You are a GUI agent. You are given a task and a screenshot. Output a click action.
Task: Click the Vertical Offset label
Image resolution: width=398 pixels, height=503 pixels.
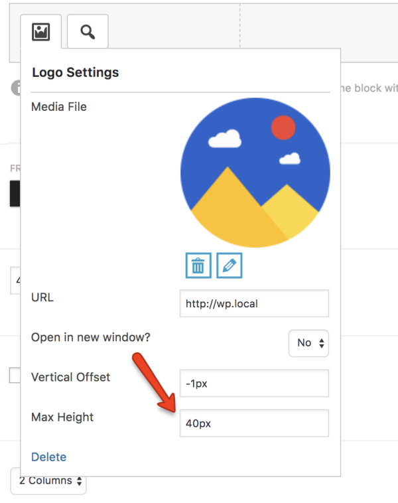click(70, 377)
